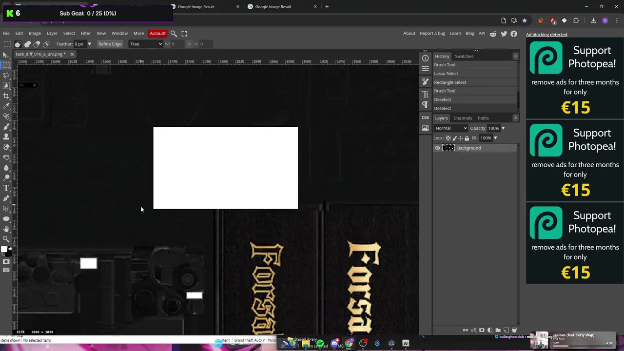
Task: Select the Brush tool
Action: pos(6,126)
